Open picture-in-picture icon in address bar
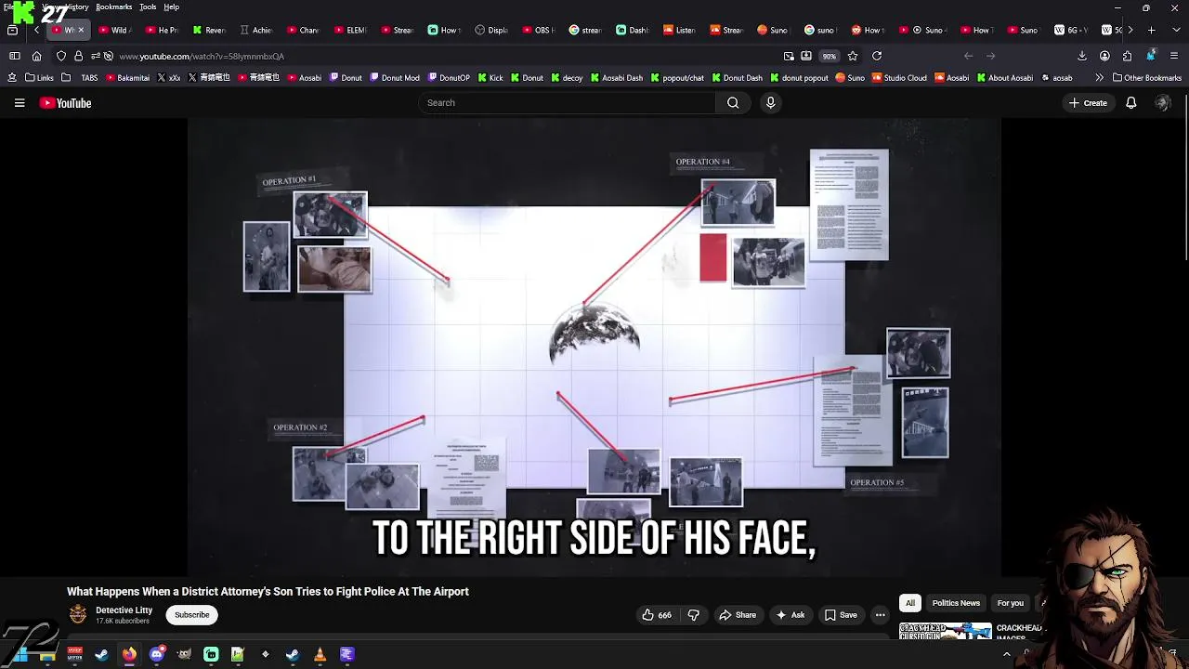Screen dimensions: 1189x669 point(789,56)
